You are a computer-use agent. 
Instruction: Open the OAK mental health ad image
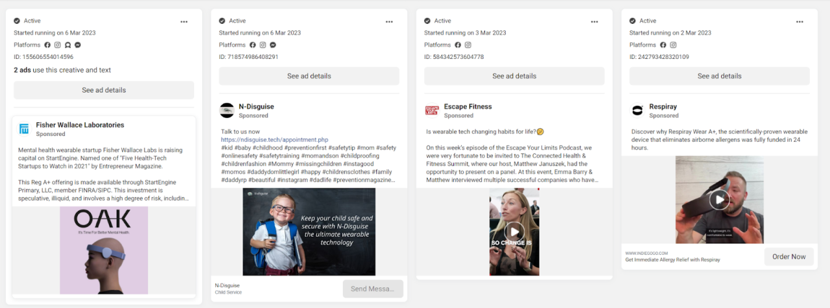[104, 250]
